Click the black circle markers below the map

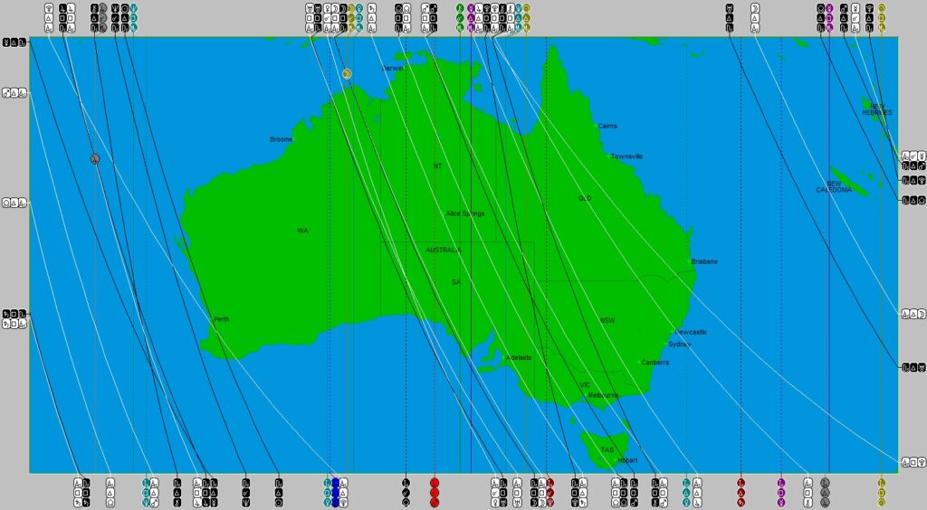(406, 492)
